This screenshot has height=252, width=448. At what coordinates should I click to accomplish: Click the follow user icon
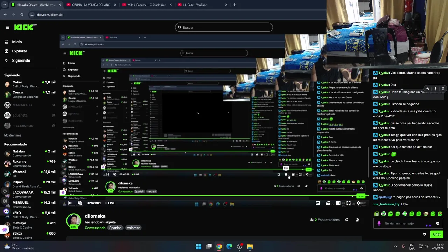click(357, 220)
